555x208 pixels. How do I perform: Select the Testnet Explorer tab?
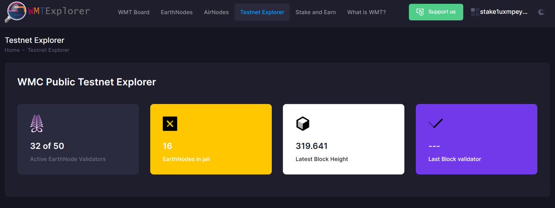[262, 12]
